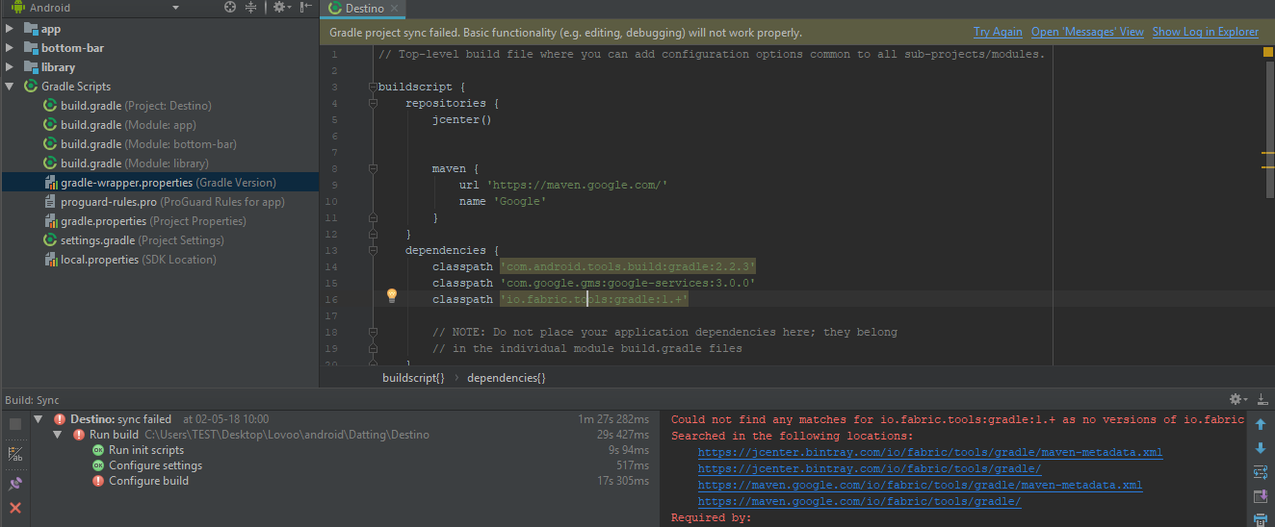Click the Gradle icon in the Destino tab

click(335, 8)
